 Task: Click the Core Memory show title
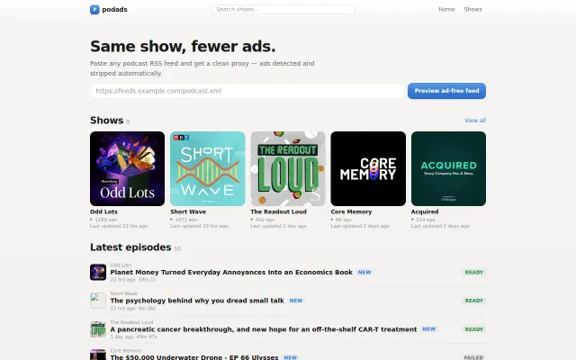(351, 212)
